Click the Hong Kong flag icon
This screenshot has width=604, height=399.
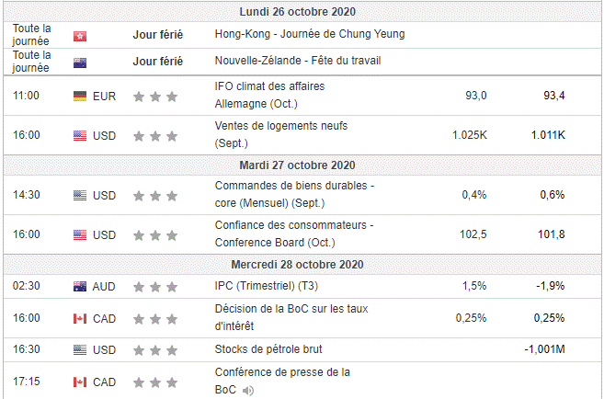pyautogui.click(x=80, y=35)
